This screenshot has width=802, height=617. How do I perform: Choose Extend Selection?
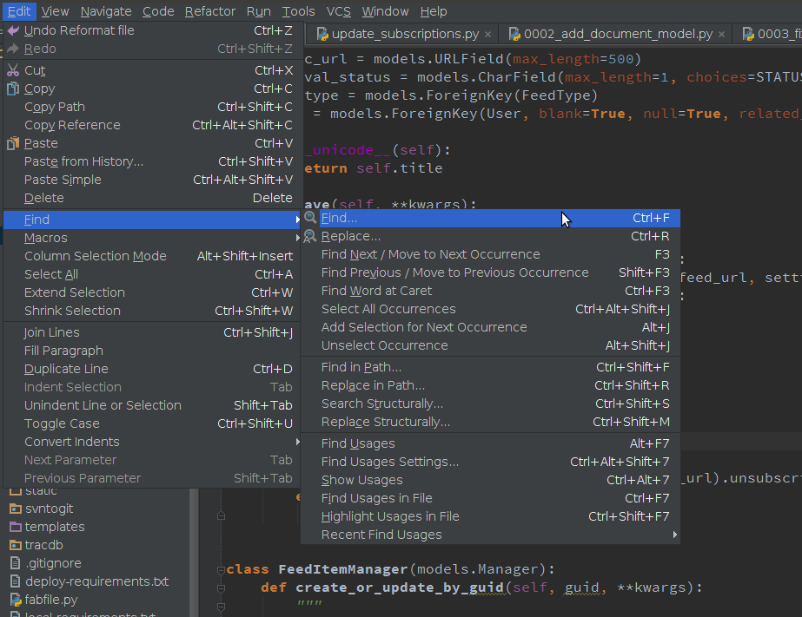coord(151,292)
